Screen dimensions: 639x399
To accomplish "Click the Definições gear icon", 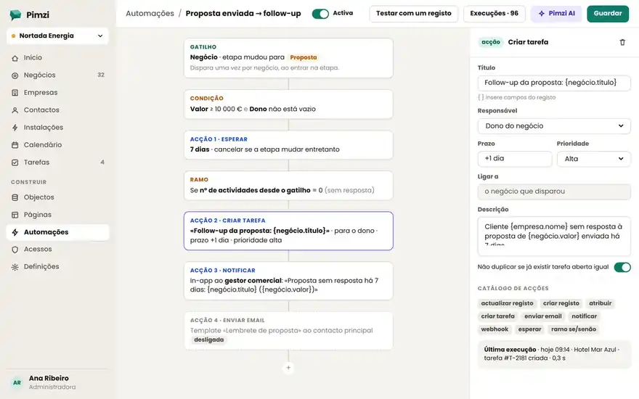I will coord(15,267).
